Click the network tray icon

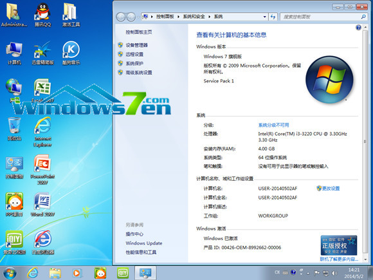coord(325,273)
